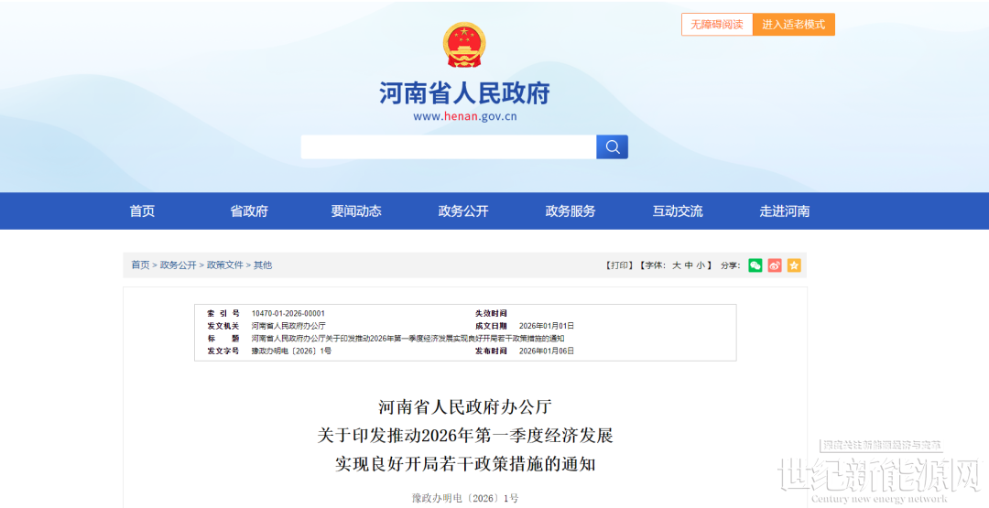Click inside the site search field
Image resolution: width=989 pixels, height=508 pixels.
[448, 147]
